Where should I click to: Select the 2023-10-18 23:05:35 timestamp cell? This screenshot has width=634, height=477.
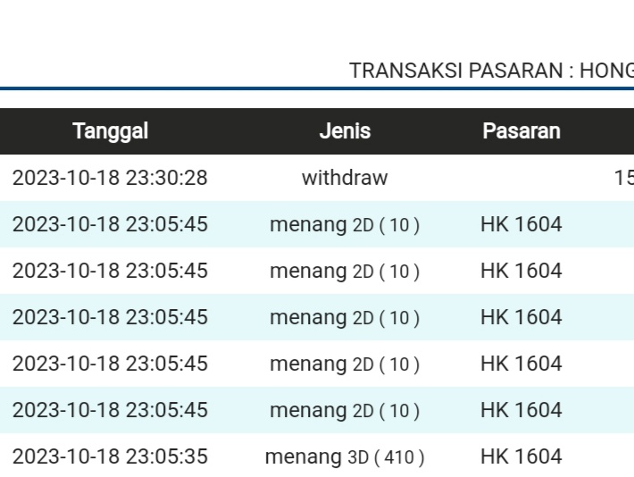(x=110, y=456)
